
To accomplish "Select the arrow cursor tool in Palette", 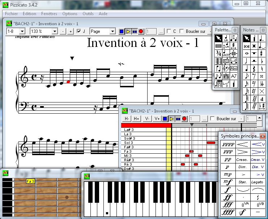I will pos(218,38).
